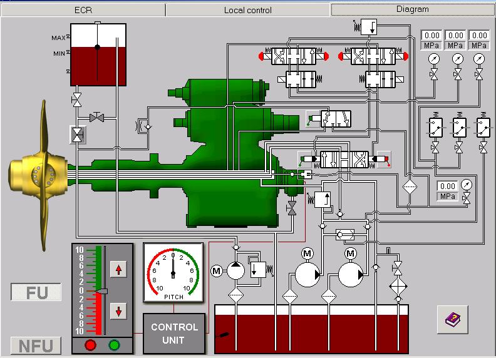Image resolution: width=496 pixels, height=358 pixels.
Task: Click the shut-off valve directly below header tank
Action: pos(77,100)
